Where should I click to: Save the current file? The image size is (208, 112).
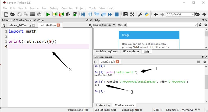click(19, 14)
